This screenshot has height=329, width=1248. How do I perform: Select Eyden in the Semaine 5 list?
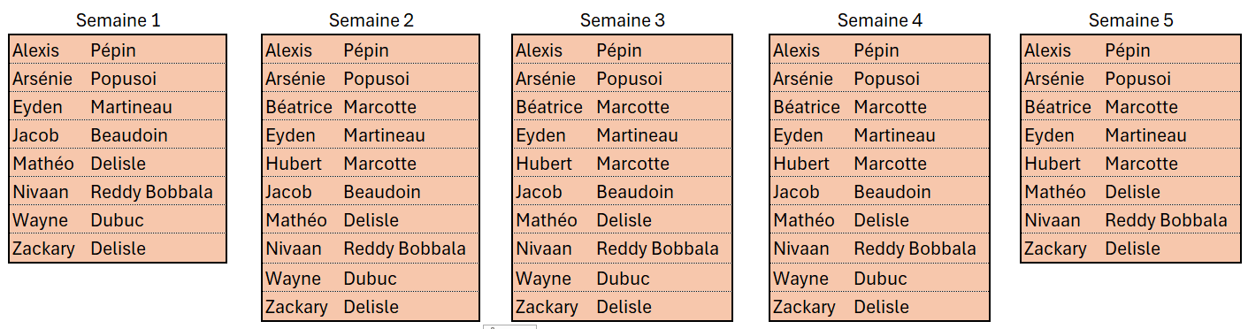pyautogui.click(x=1049, y=135)
